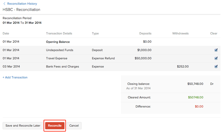Click the back chevron beside Reconciliation History
This screenshot has width=221, height=137.
click(4, 4)
